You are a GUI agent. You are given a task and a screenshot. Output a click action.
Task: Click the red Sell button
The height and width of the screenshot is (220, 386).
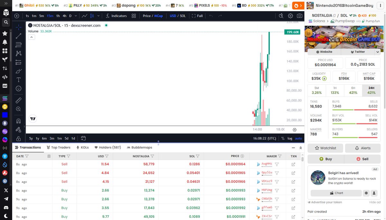(x=363, y=159)
